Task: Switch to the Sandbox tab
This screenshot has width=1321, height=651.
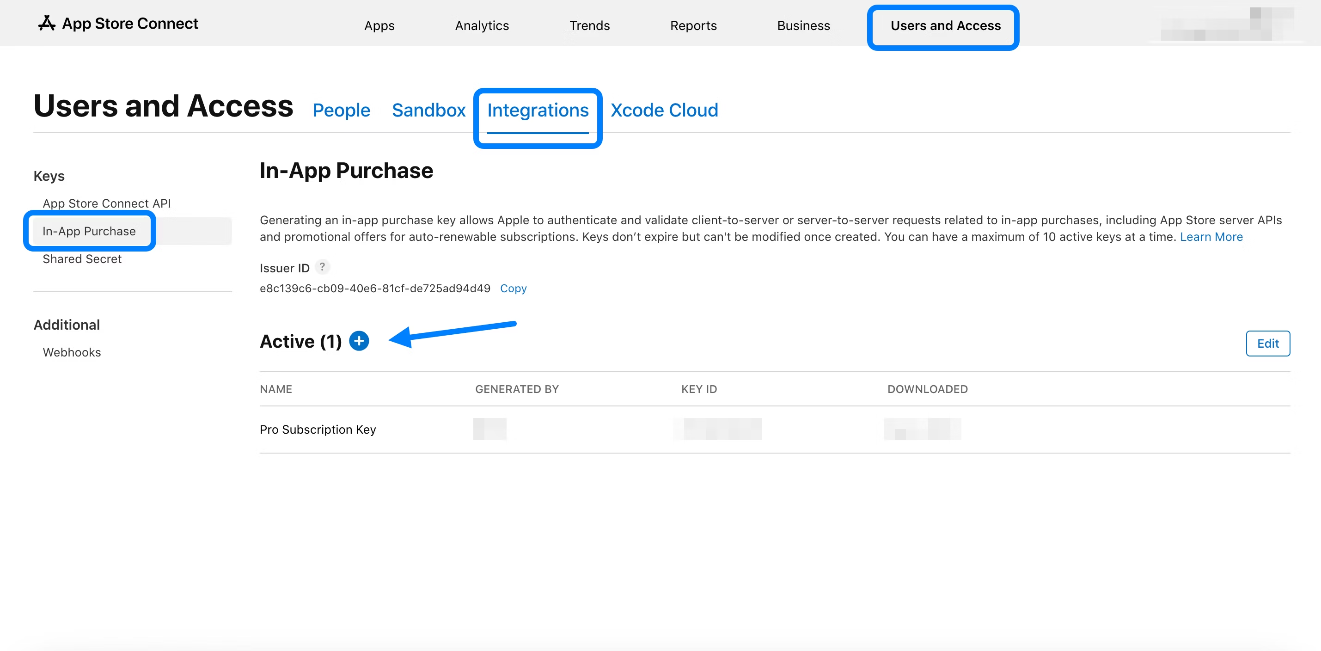Action: click(x=428, y=111)
